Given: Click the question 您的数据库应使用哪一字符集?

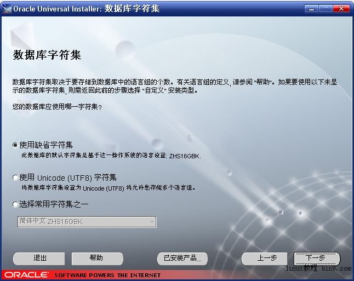Looking at the screenshot, I should [x=57, y=106].
